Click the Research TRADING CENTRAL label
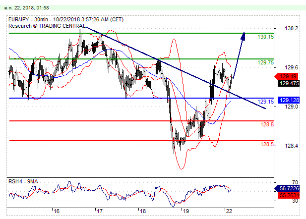 47,26
